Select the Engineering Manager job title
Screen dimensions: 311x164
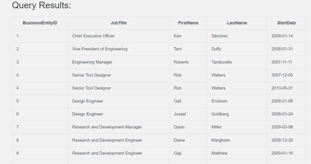92,62
